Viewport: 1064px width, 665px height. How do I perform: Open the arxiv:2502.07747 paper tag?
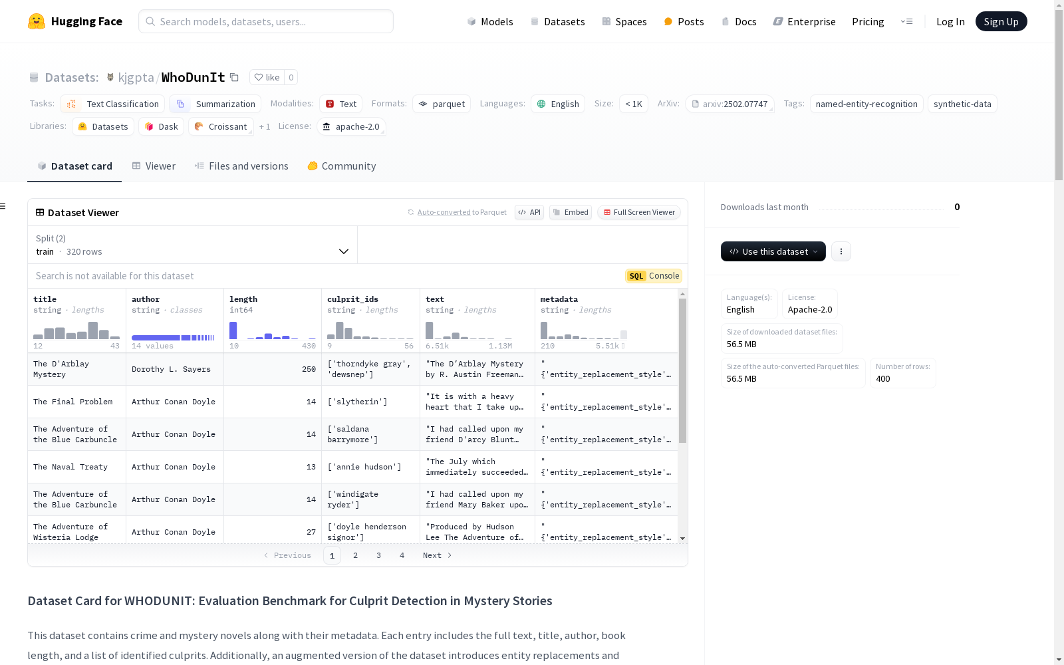tap(730, 104)
